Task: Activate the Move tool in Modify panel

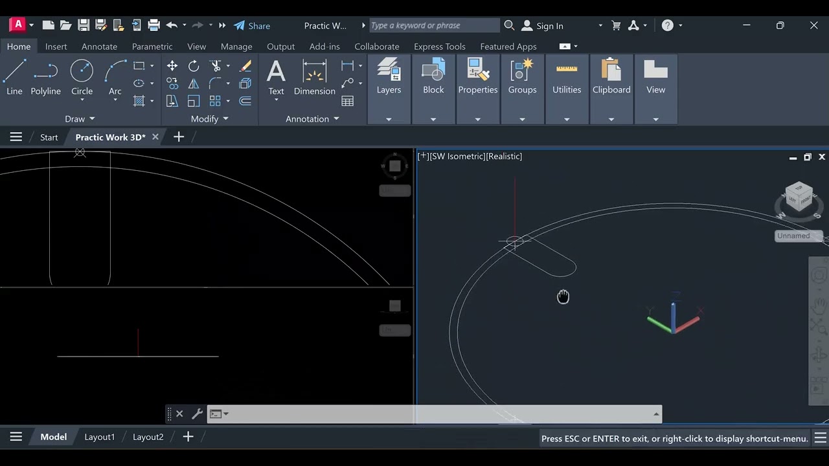Action: point(172,66)
